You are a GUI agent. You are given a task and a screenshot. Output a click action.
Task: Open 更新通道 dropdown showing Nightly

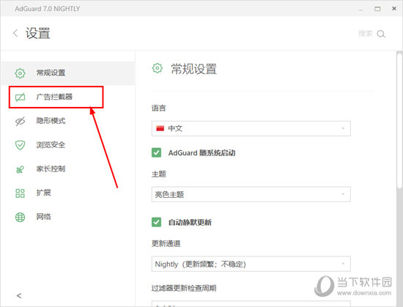pyautogui.click(x=251, y=264)
